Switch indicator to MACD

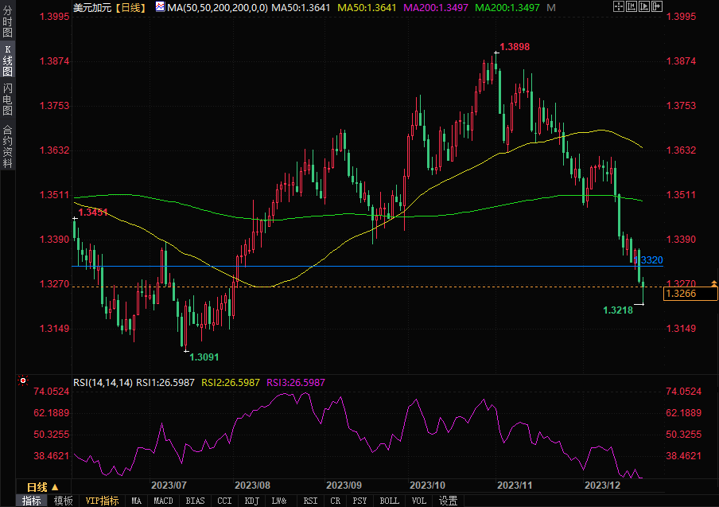(163, 501)
